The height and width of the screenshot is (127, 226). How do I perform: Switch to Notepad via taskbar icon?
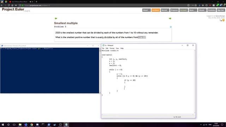coord(66,125)
